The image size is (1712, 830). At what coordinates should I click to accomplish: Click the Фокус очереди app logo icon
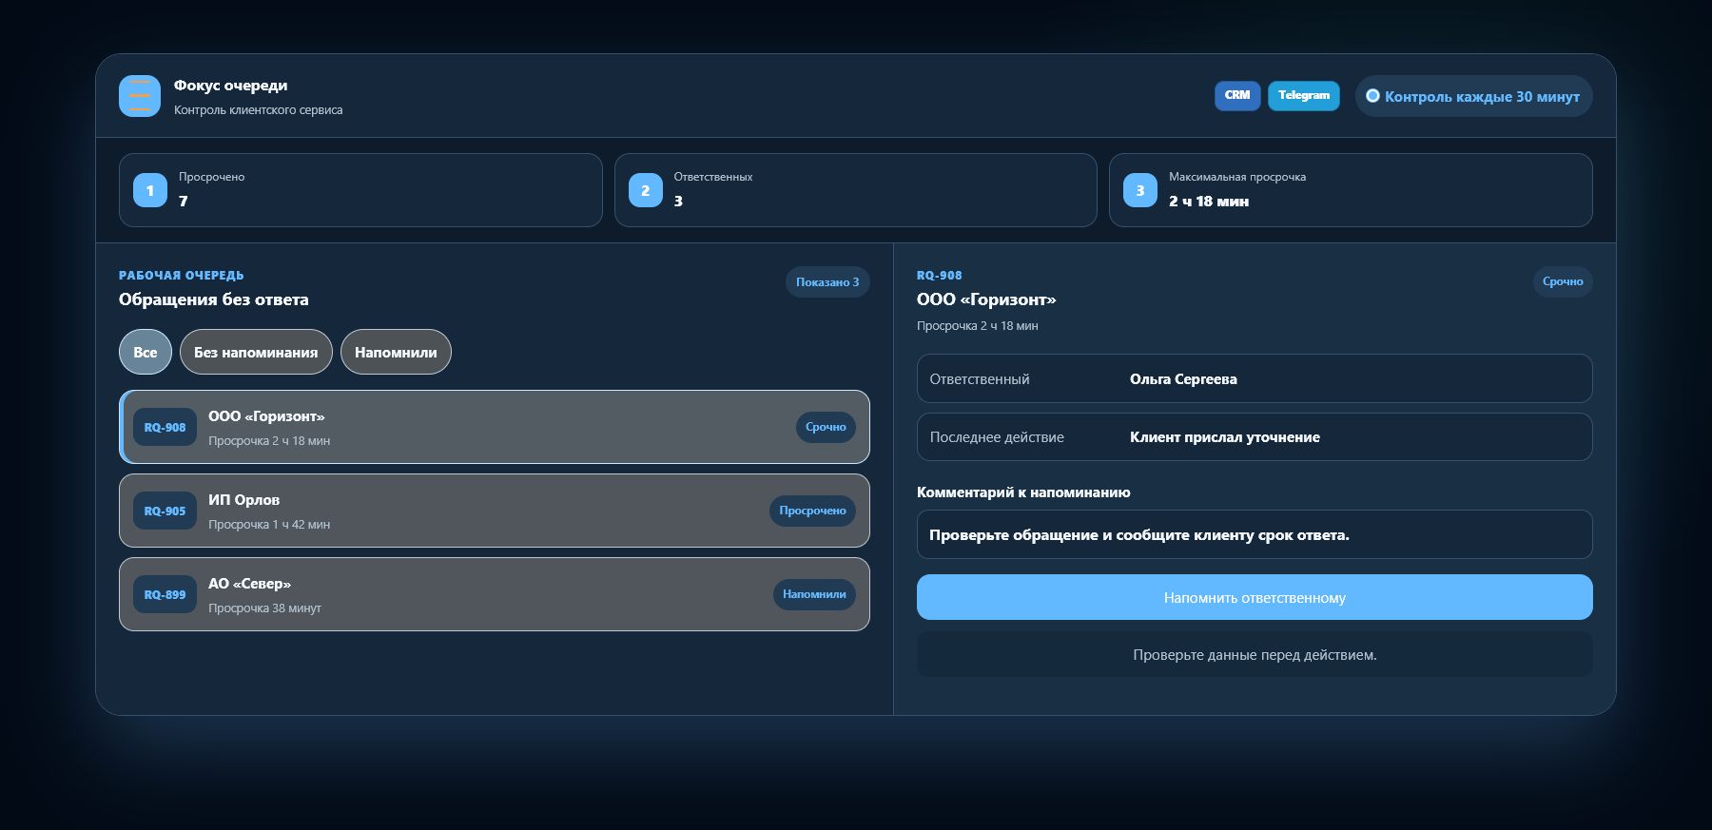[140, 96]
